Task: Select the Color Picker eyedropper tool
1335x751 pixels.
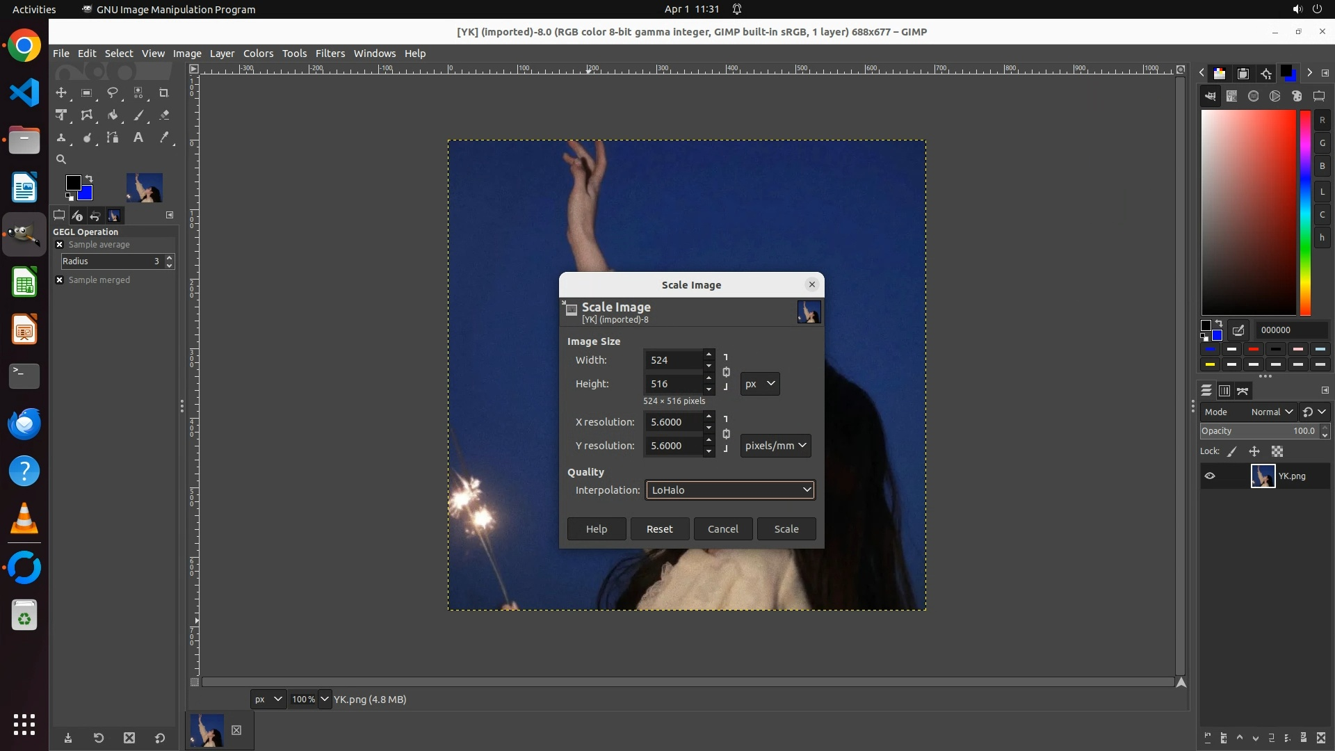Action: (x=164, y=138)
